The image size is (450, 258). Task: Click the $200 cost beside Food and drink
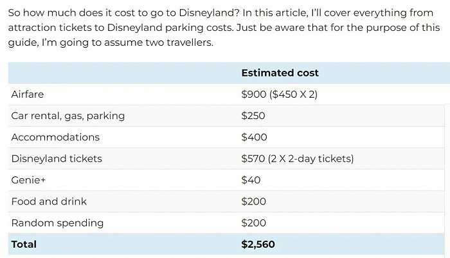click(x=253, y=201)
